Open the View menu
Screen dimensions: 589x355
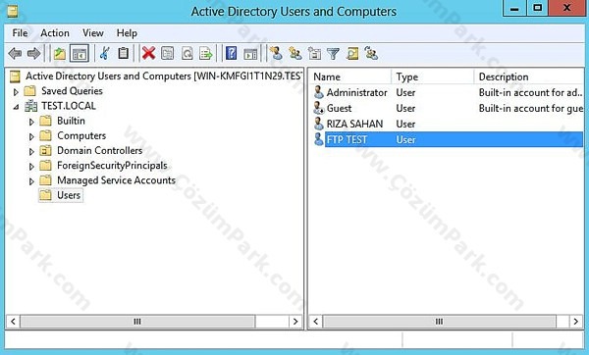pos(93,33)
